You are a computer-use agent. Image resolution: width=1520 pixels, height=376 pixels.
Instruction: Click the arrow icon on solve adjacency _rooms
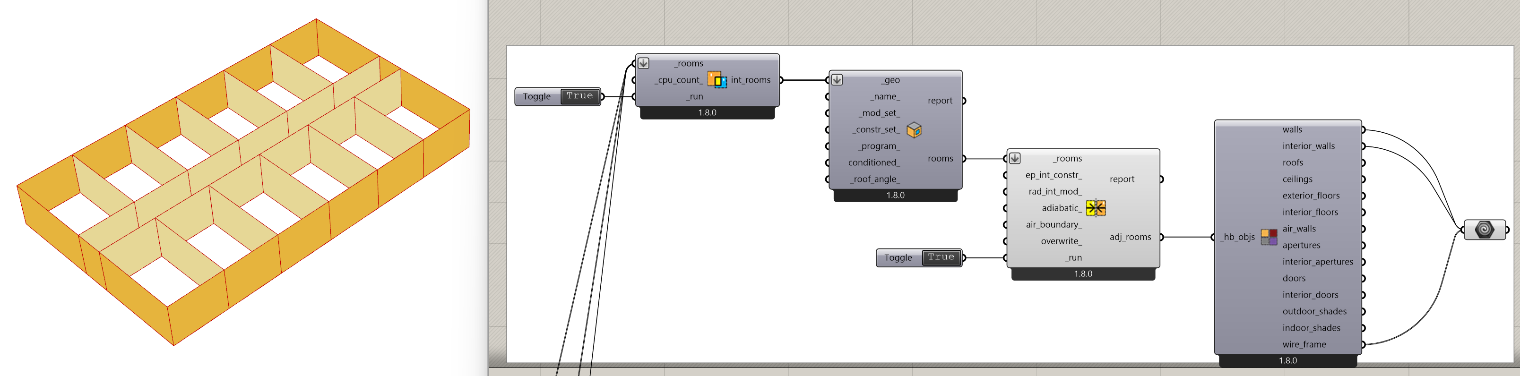(x=1014, y=158)
